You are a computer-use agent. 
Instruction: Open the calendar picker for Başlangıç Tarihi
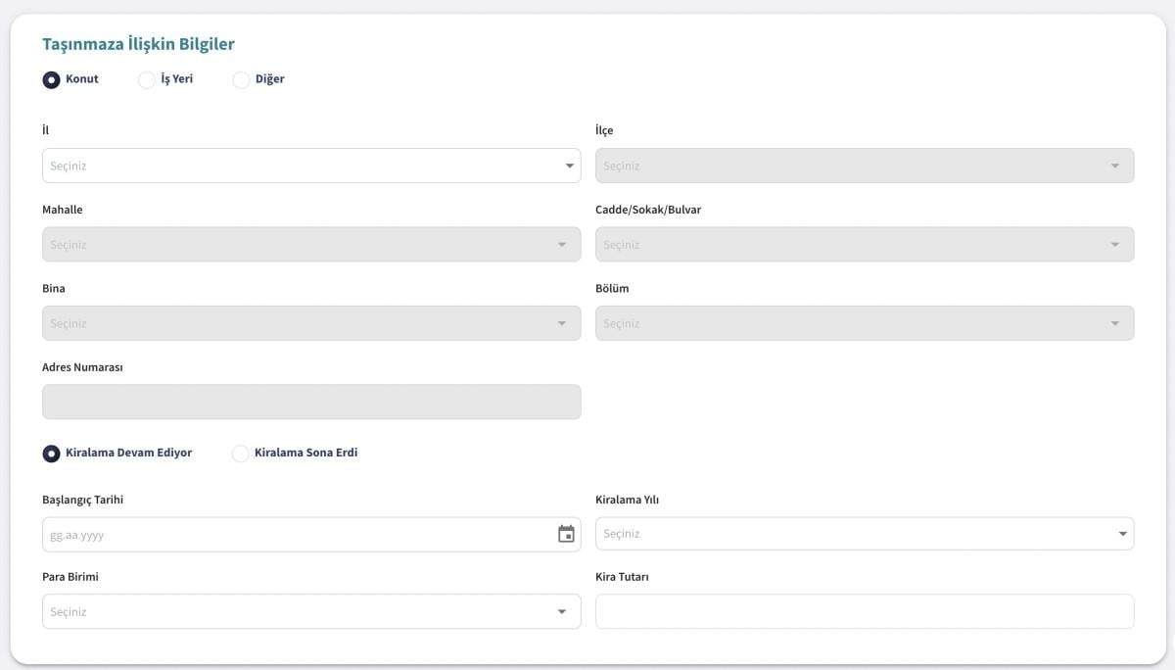(x=566, y=534)
